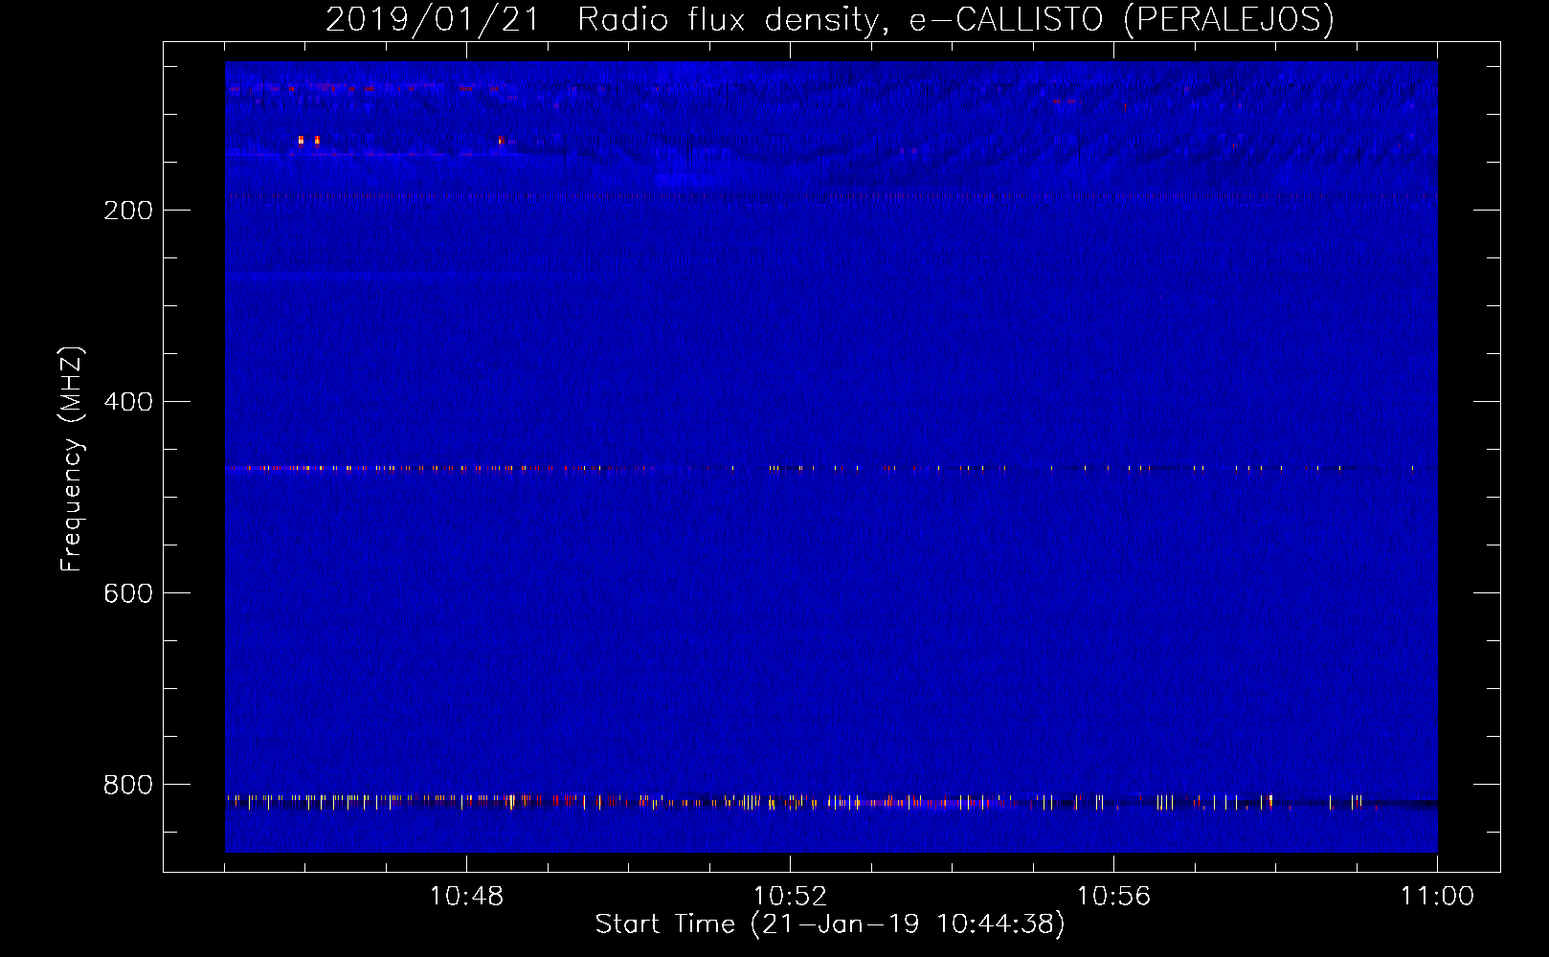Click the "400" frequency tick label

coord(127,402)
